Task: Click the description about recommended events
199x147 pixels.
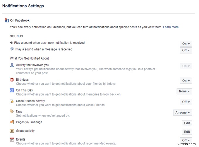Action: [66, 143]
